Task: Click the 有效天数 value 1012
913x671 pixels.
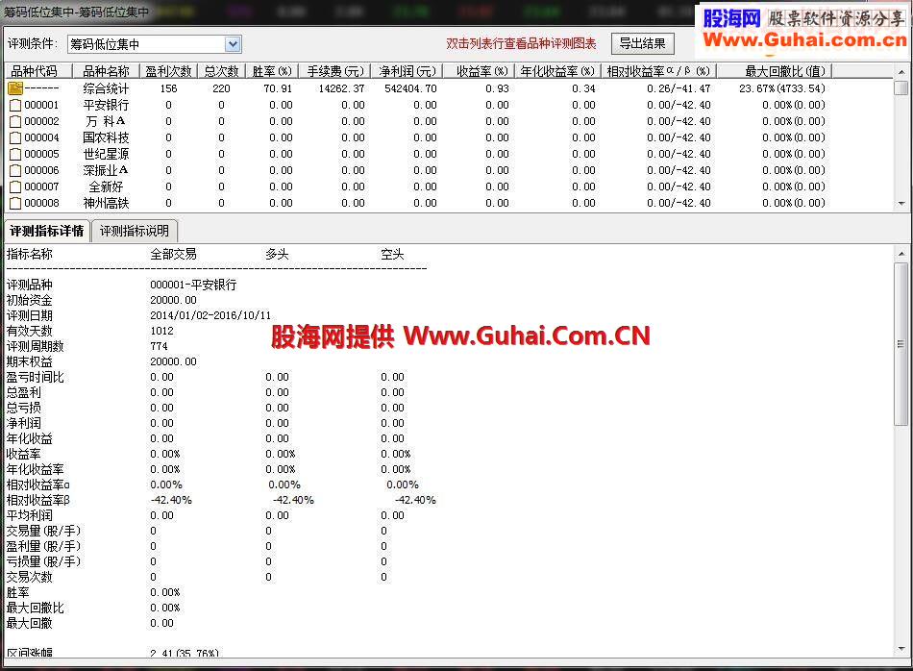Action: click(x=161, y=331)
